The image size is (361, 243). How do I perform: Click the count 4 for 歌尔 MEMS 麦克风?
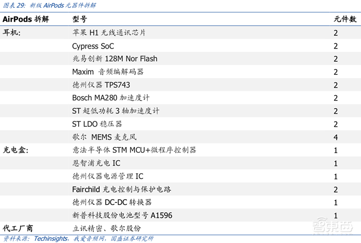click(336, 137)
